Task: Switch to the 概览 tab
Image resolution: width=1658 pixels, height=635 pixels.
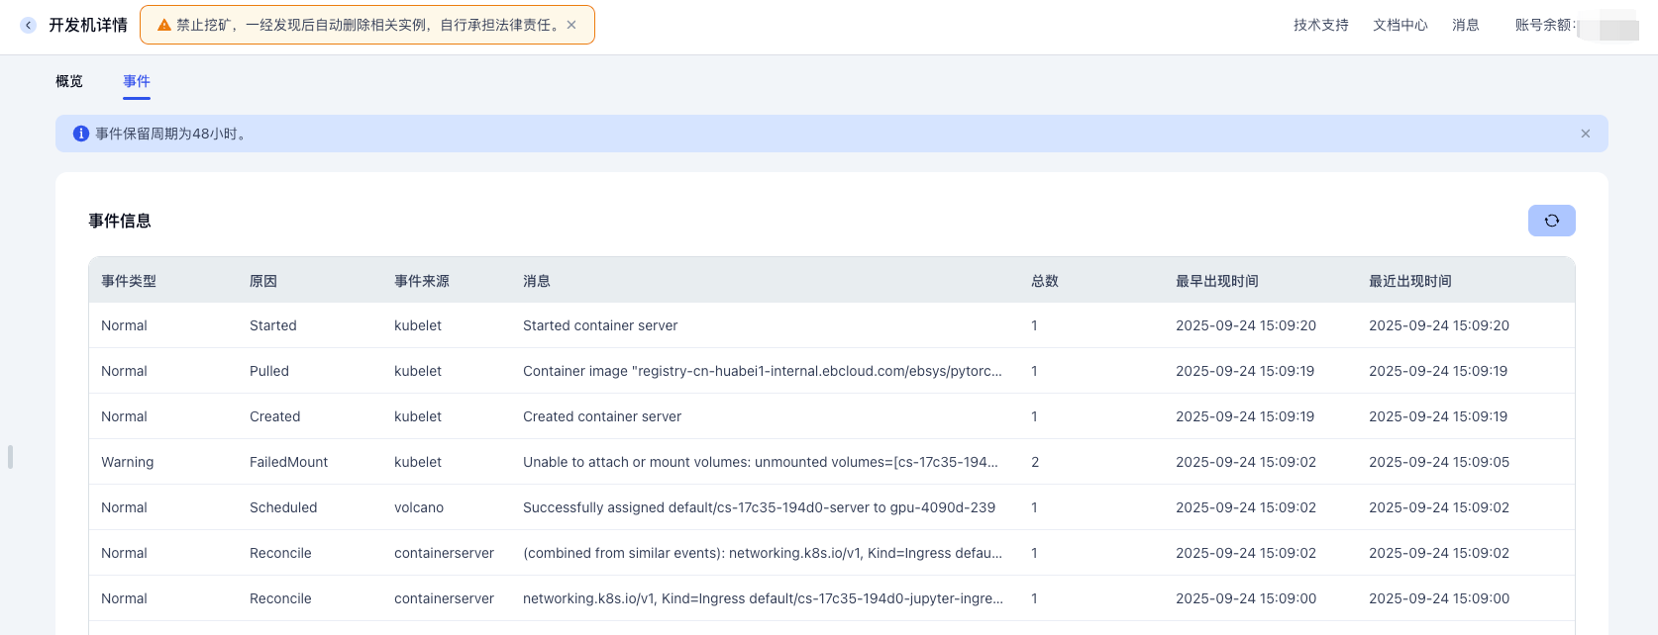Action: coord(69,81)
